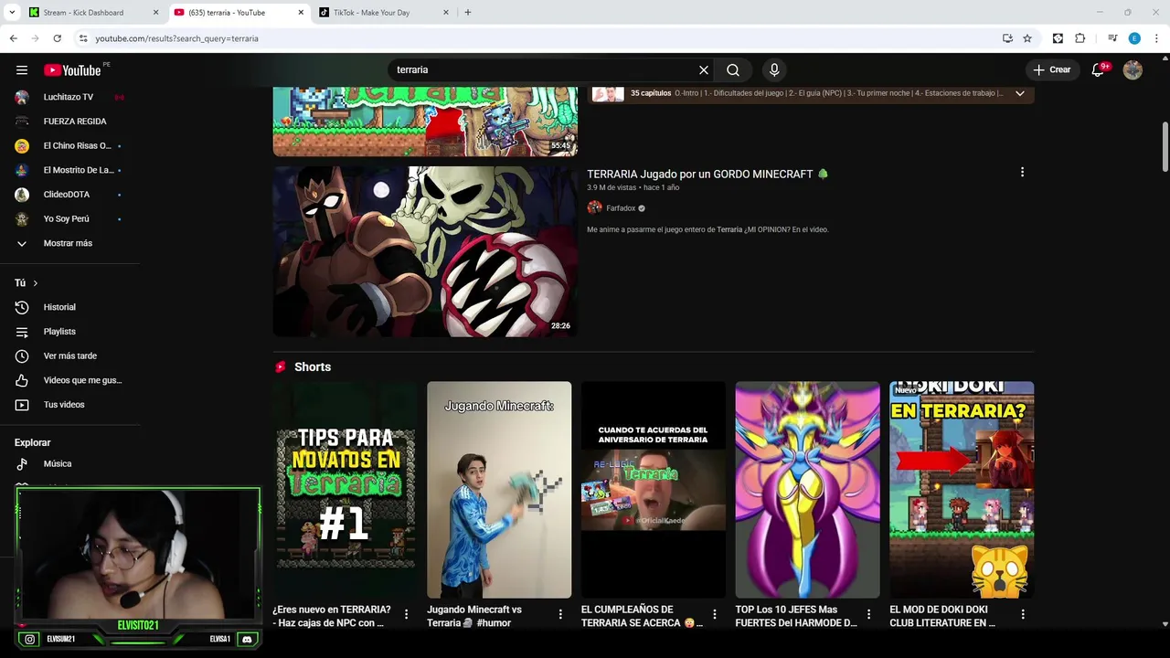Open Música under Explorar
The width and height of the screenshot is (1170, 658).
69,463
